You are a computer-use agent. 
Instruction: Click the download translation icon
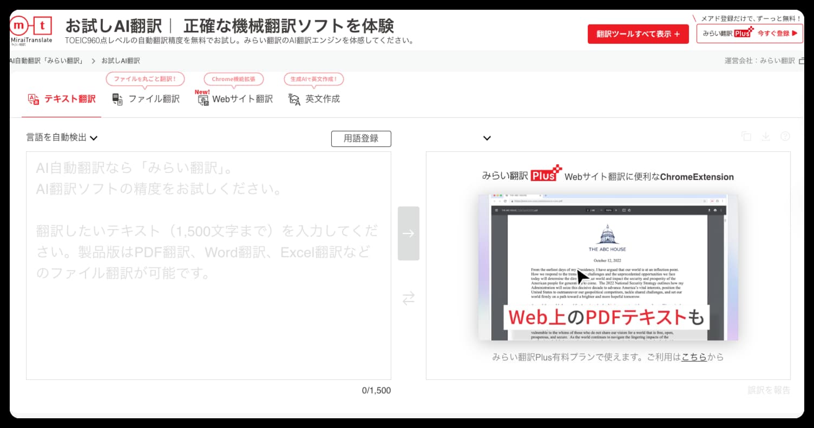click(766, 137)
